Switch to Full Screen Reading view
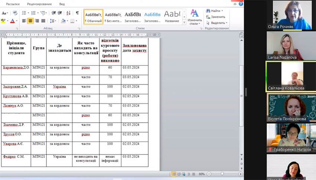This screenshot has width=316, height=180. pos(179,174)
